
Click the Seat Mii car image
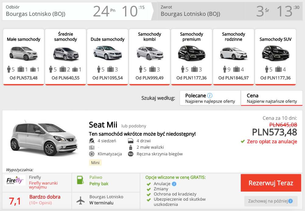44,138
